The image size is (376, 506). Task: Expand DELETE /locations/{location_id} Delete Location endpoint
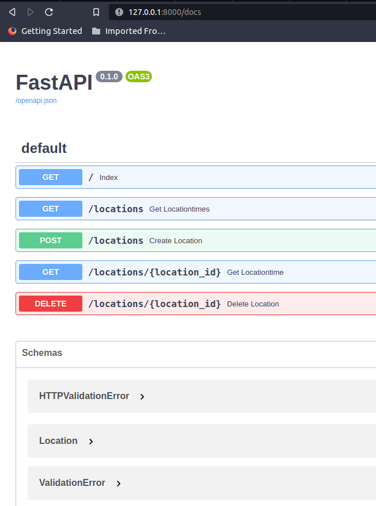[x=196, y=304]
